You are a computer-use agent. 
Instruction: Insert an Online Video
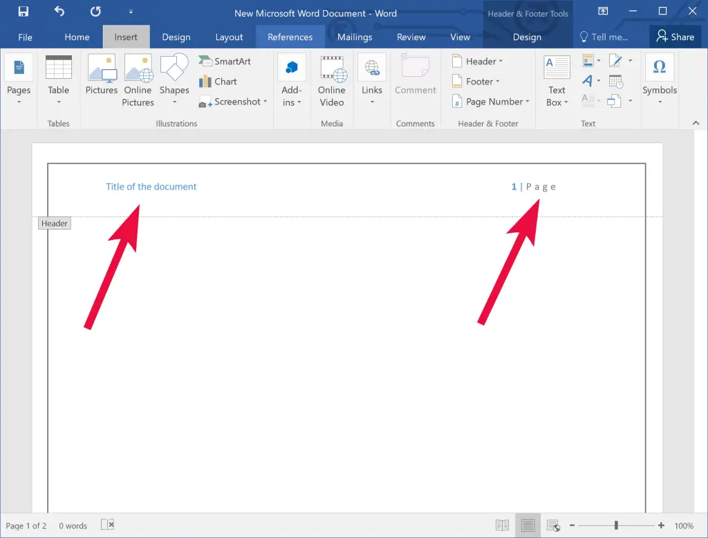pyautogui.click(x=332, y=82)
